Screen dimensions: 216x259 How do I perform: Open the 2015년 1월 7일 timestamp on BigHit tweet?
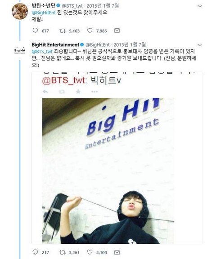pos(130,44)
